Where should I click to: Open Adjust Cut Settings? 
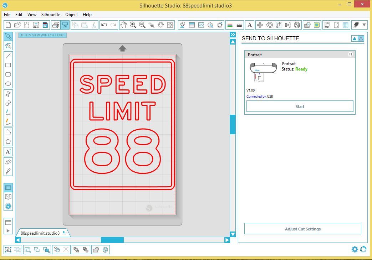click(x=302, y=228)
